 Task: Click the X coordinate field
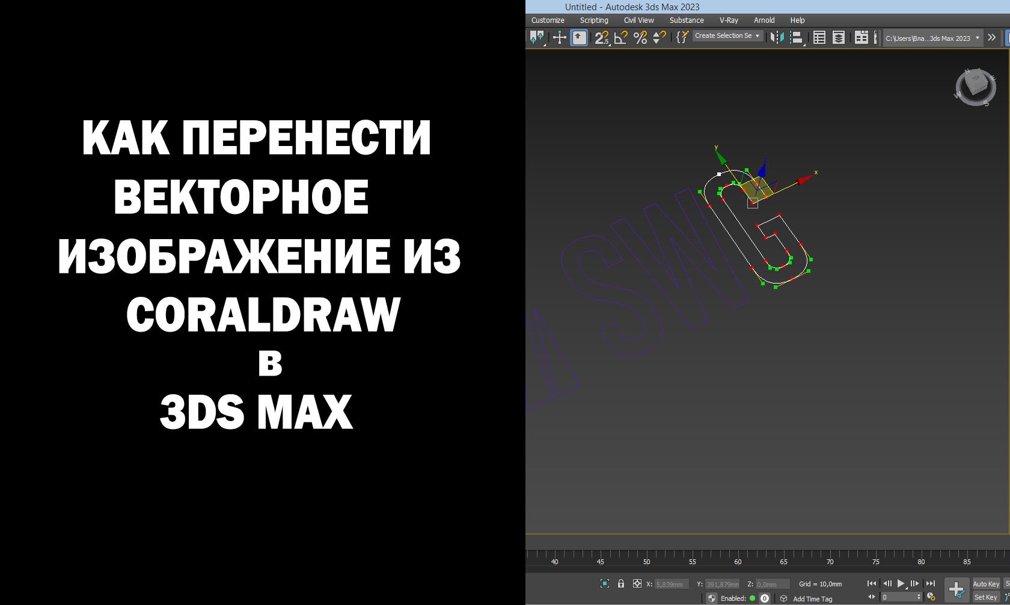pos(672,584)
